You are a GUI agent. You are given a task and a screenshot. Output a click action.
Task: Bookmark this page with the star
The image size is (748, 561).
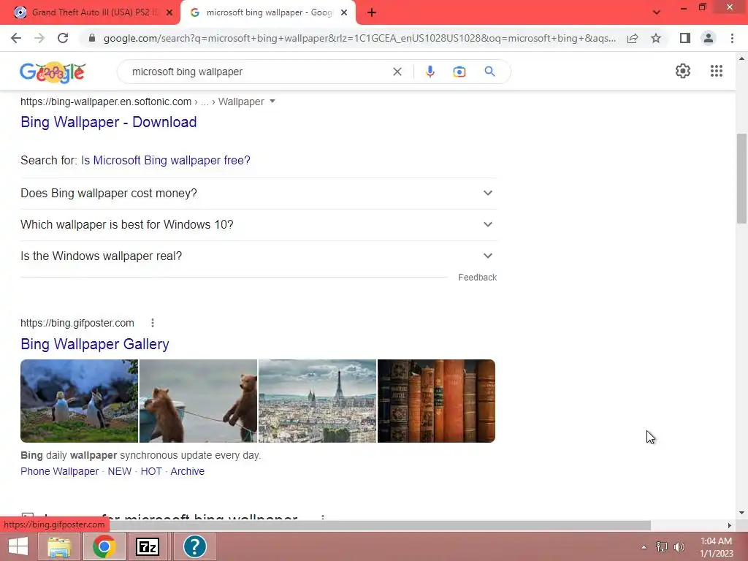(656, 38)
